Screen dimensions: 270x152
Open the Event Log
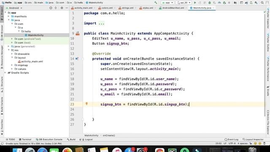232,139
